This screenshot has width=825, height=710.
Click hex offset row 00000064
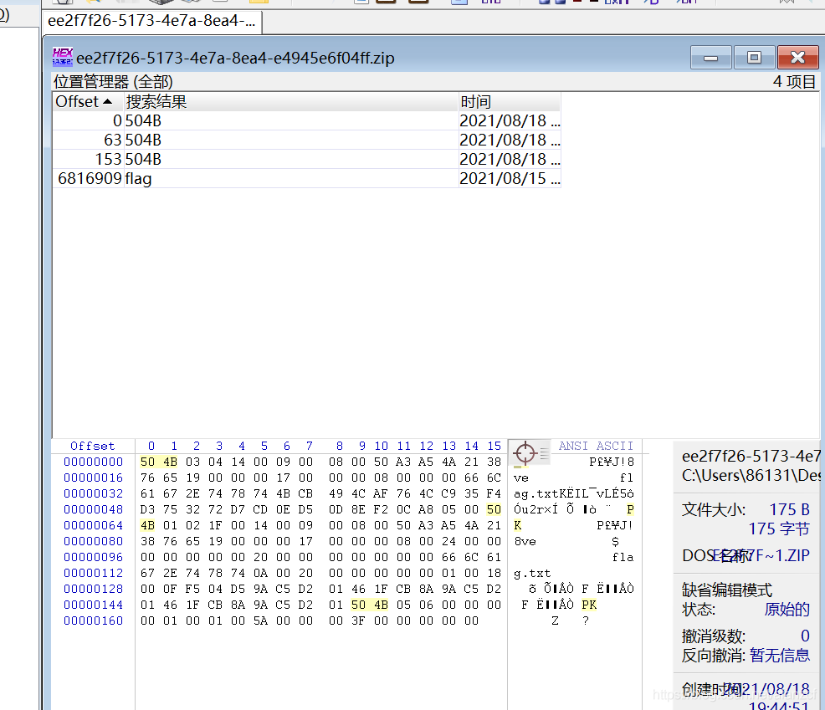pos(93,525)
